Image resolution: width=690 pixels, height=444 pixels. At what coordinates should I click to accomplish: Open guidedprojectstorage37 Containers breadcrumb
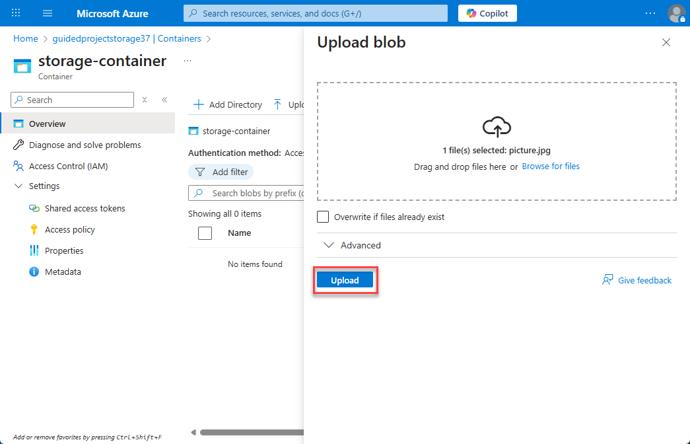pos(127,38)
